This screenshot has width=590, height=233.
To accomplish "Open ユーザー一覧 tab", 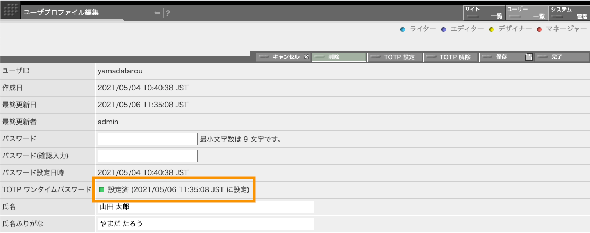I will pos(526,13).
